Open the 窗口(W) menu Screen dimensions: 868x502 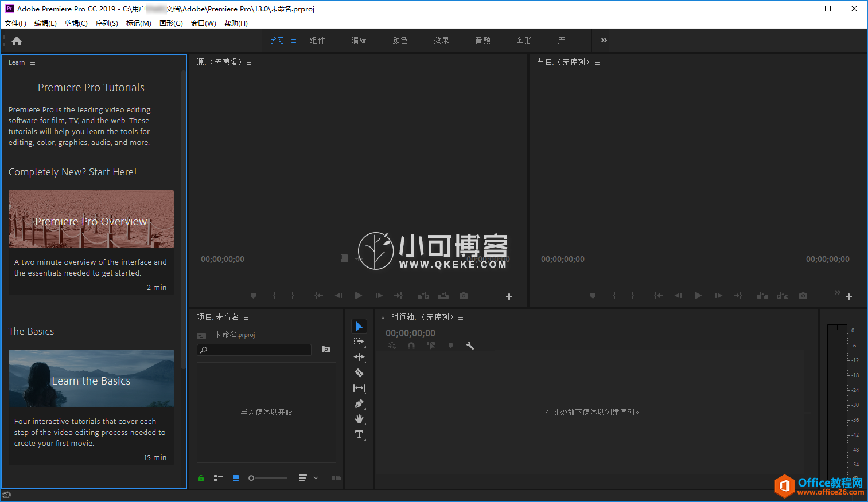204,23
